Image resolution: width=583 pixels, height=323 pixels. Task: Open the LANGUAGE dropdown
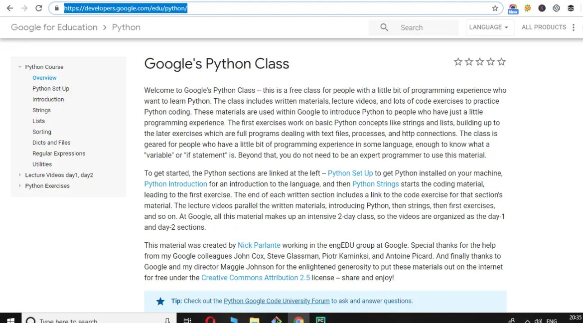click(489, 27)
